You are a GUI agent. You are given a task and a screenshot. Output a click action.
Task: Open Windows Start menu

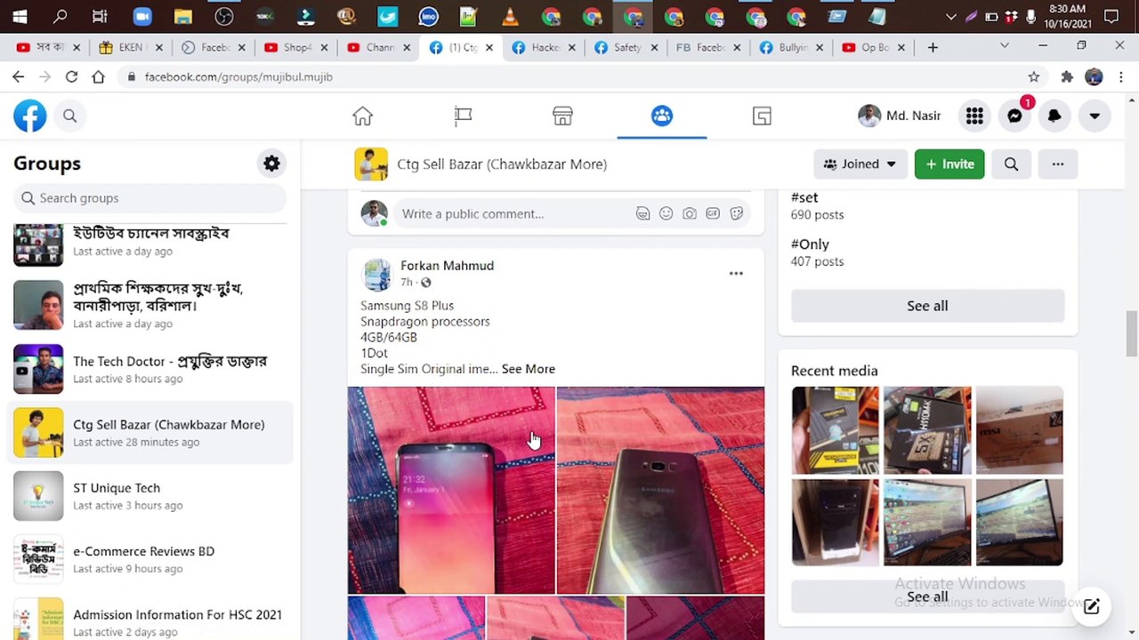coord(20,16)
